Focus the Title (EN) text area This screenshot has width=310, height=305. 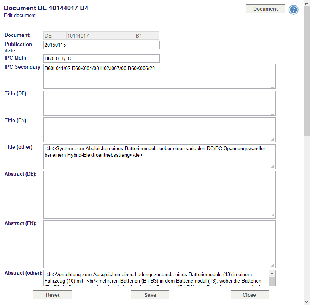tap(159, 130)
